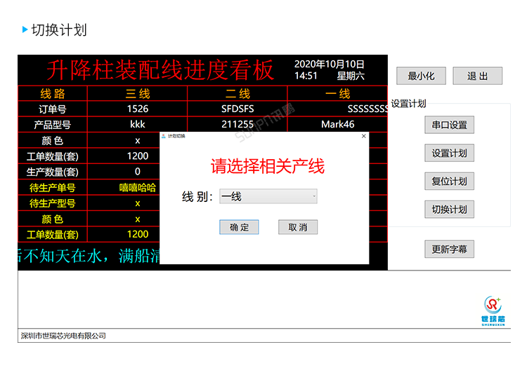
Task: Open 串口设置 serial port settings
Action: (449, 125)
